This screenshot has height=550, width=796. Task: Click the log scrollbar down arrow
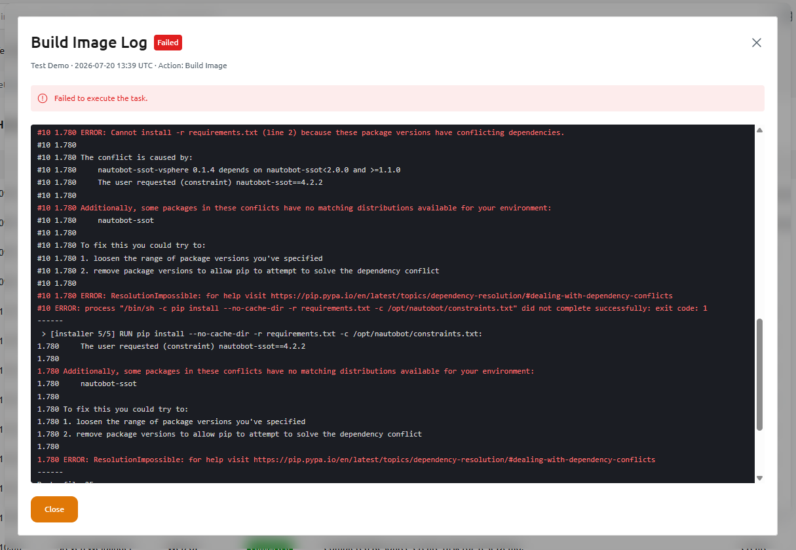(x=760, y=479)
